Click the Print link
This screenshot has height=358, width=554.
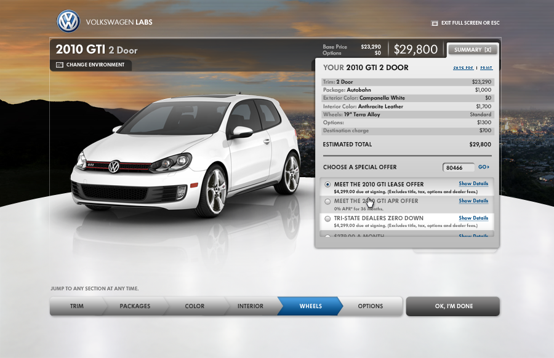pyautogui.click(x=486, y=68)
